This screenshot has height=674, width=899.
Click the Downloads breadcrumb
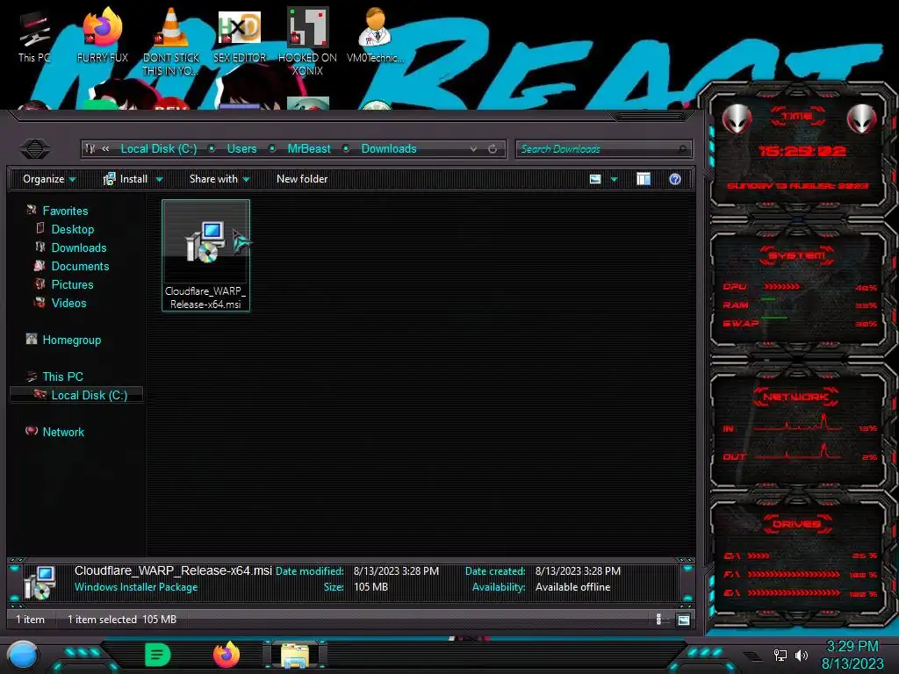[x=389, y=149]
